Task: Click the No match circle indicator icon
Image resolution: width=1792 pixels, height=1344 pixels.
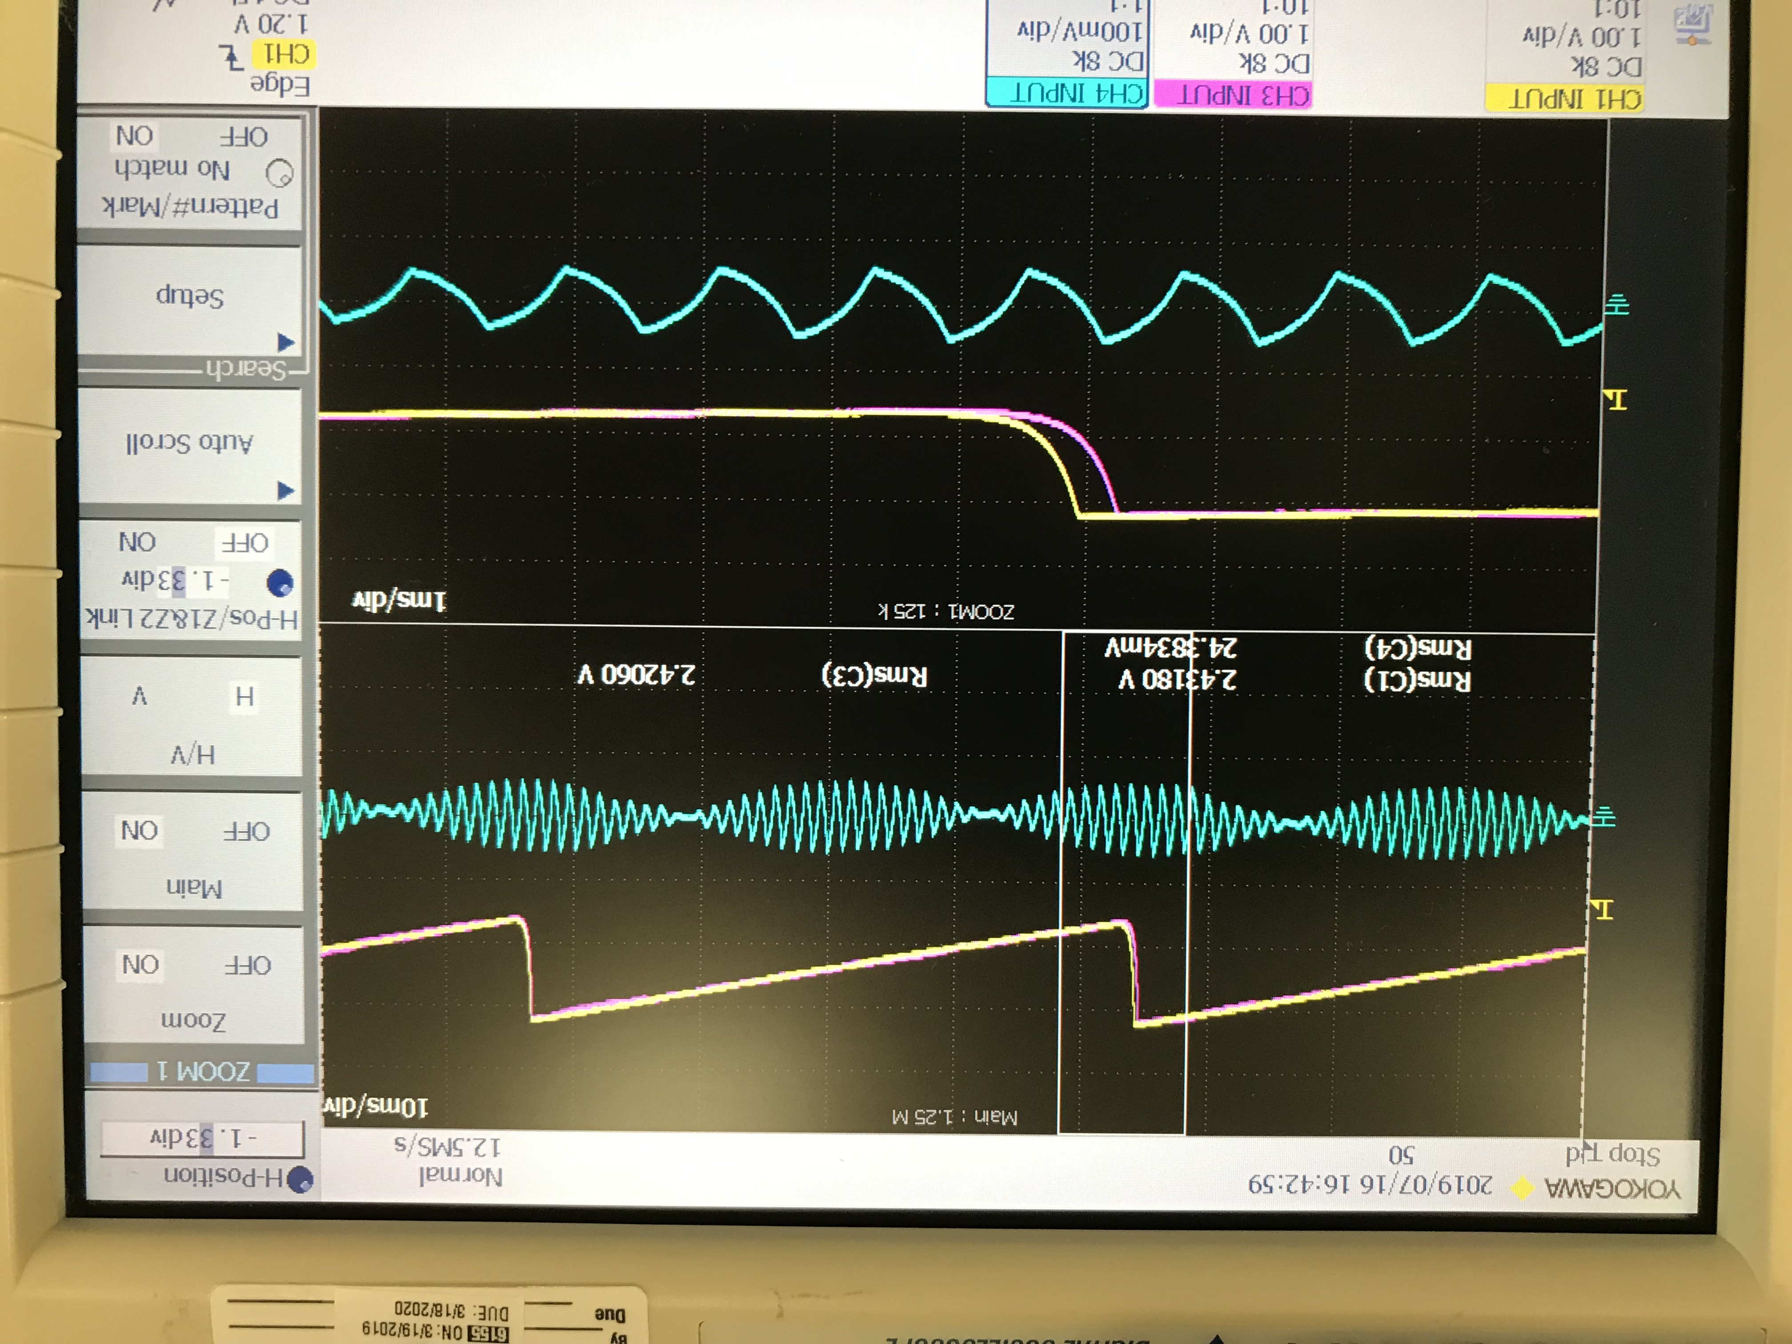Action: click(280, 172)
